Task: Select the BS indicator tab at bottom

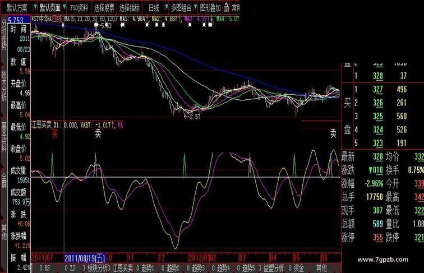Action: click(45, 268)
